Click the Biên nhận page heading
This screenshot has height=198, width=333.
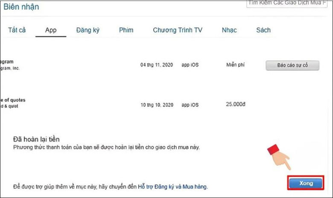(26, 7)
